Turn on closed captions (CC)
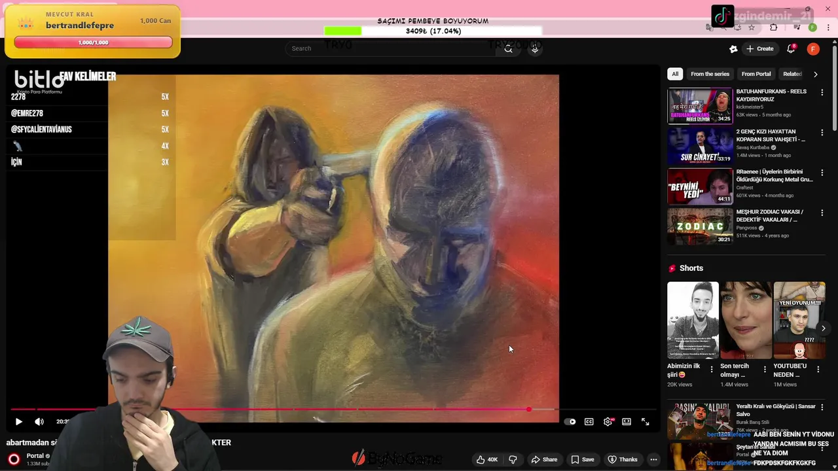This screenshot has height=471, width=838. pyautogui.click(x=589, y=422)
